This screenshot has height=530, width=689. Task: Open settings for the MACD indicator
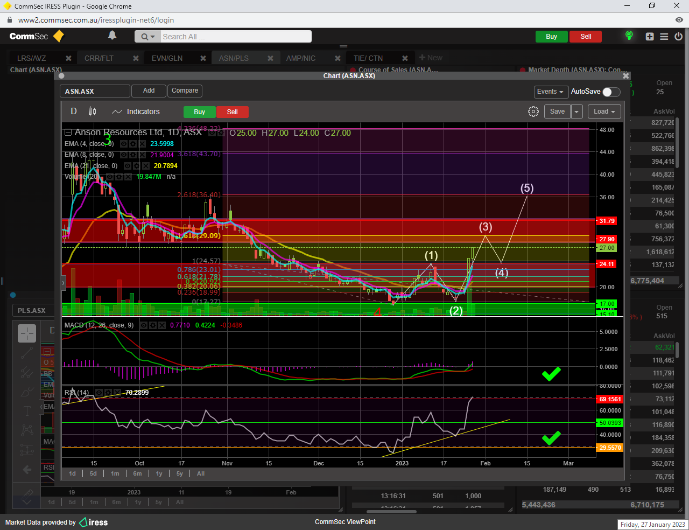(x=153, y=325)
